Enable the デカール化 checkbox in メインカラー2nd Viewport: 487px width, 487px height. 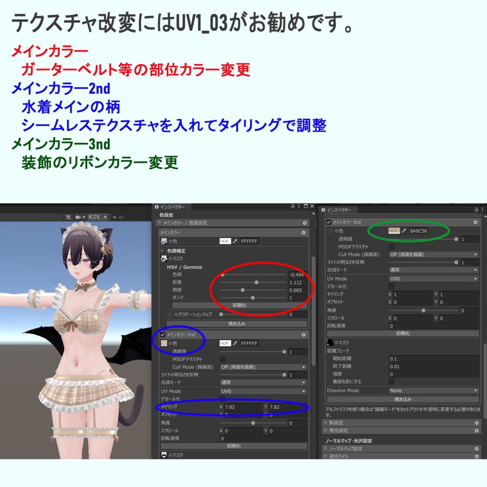(223, 399)
